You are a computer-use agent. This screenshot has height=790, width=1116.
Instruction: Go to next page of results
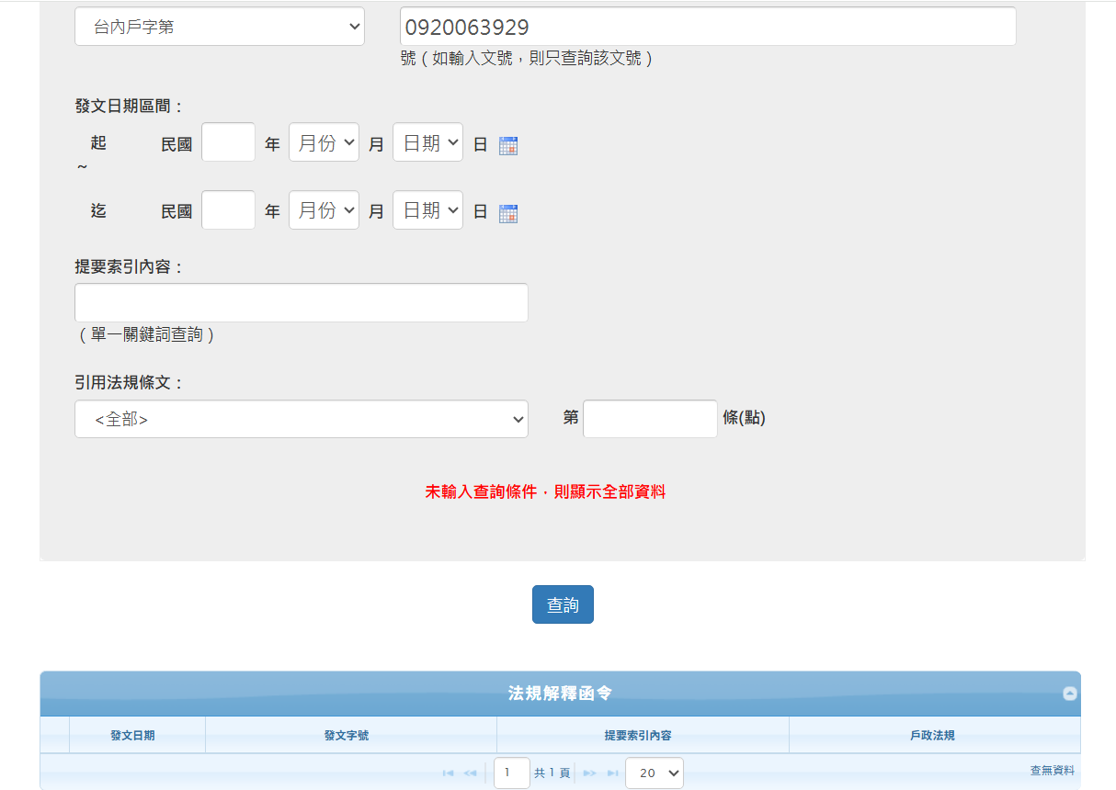point(590,773)
